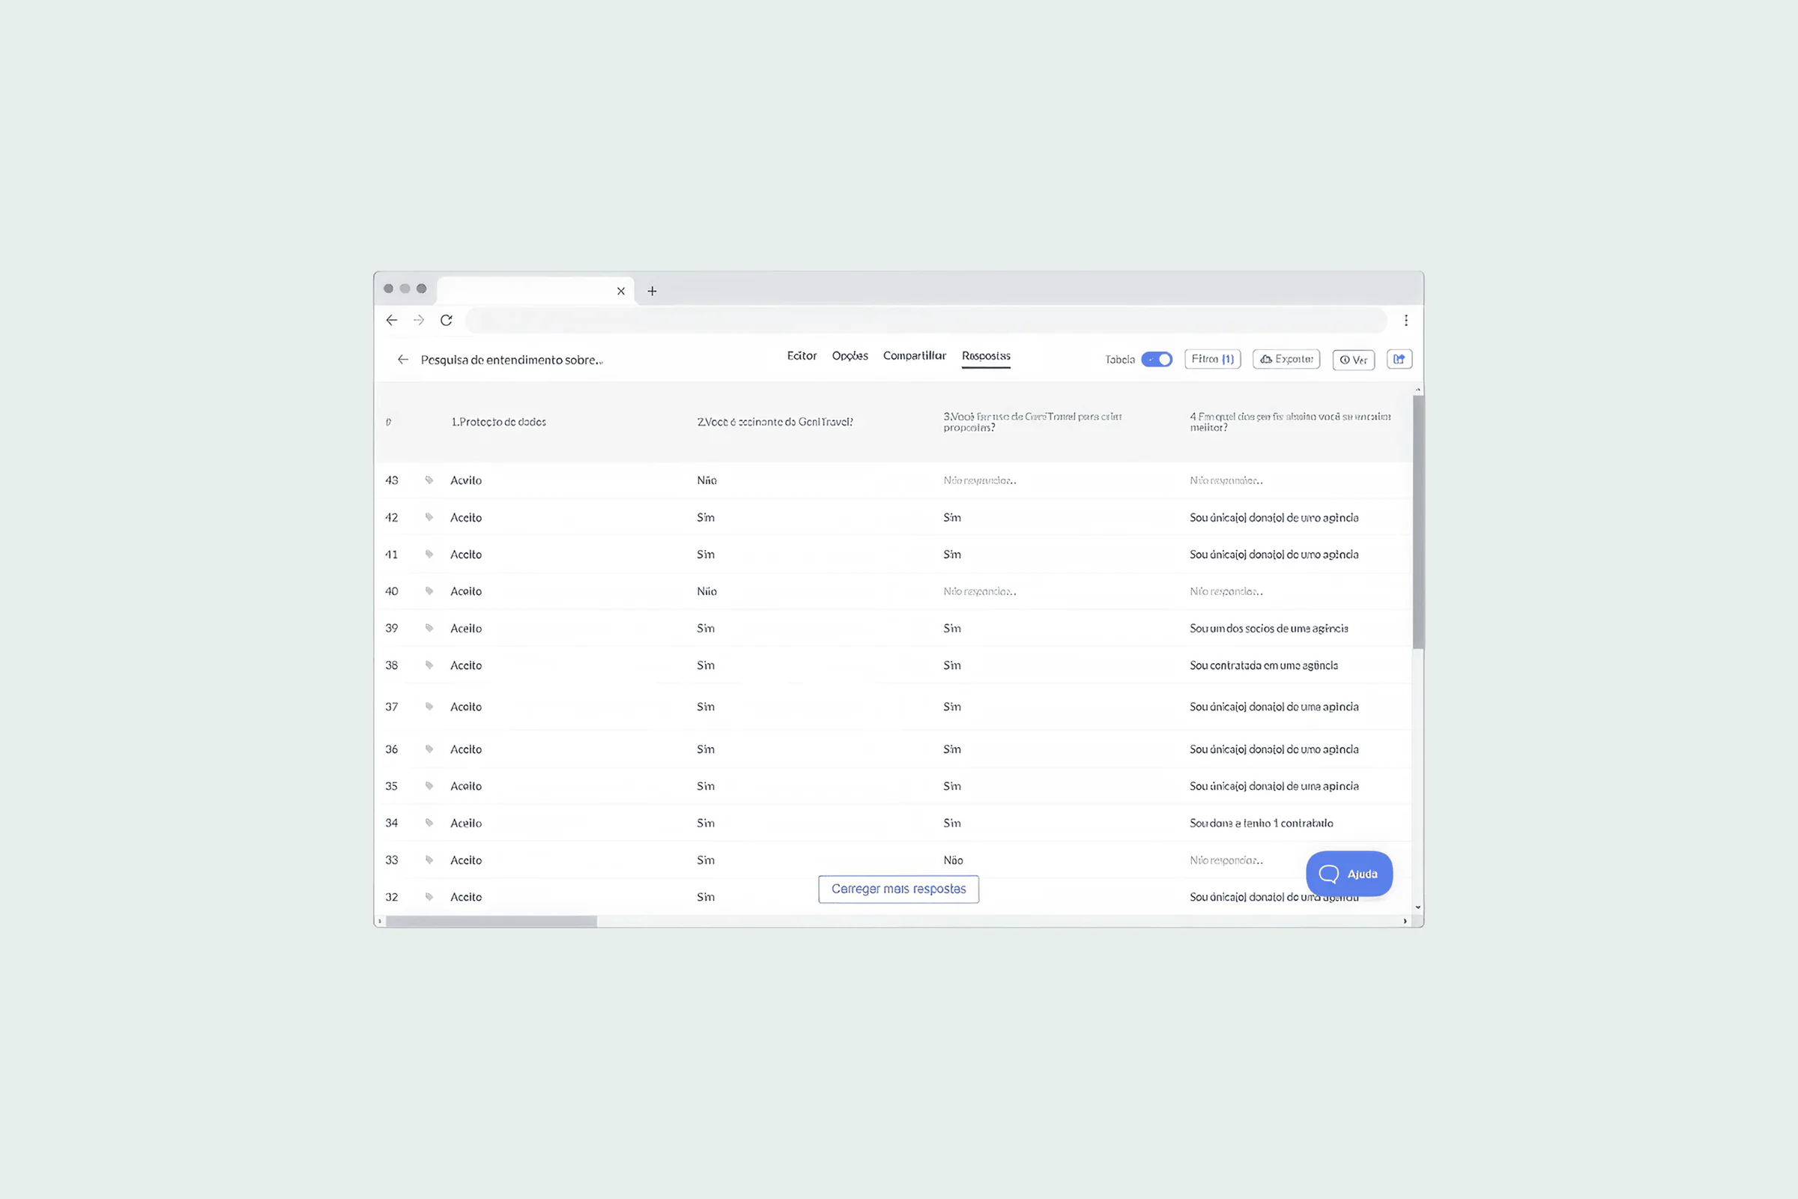This screenshot has height=1199, width=1798.
Task: Click the horizontal scrollbar thumb
Action: tap(491, 922)
